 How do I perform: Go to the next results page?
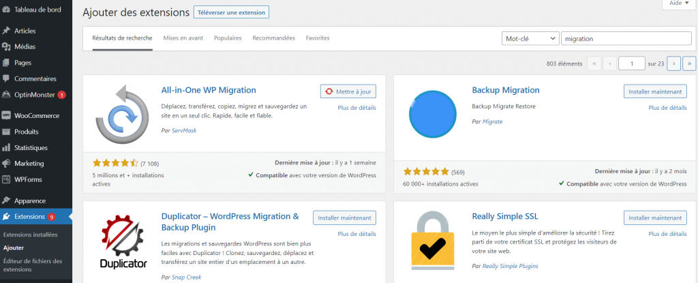[x=673, y=63]
